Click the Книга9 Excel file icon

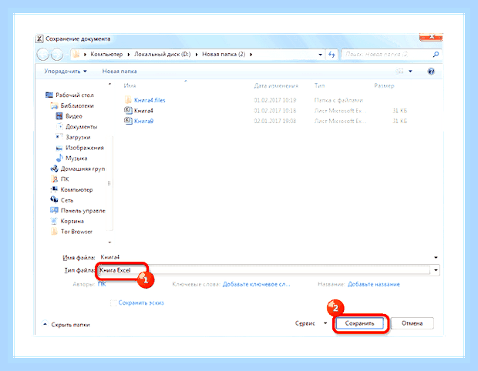[x=128, y=121]
